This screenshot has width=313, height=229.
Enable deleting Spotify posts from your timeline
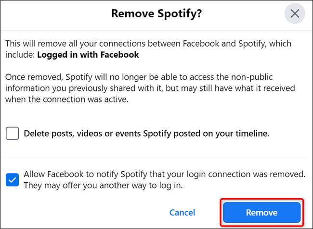click(x=13, y=133)
